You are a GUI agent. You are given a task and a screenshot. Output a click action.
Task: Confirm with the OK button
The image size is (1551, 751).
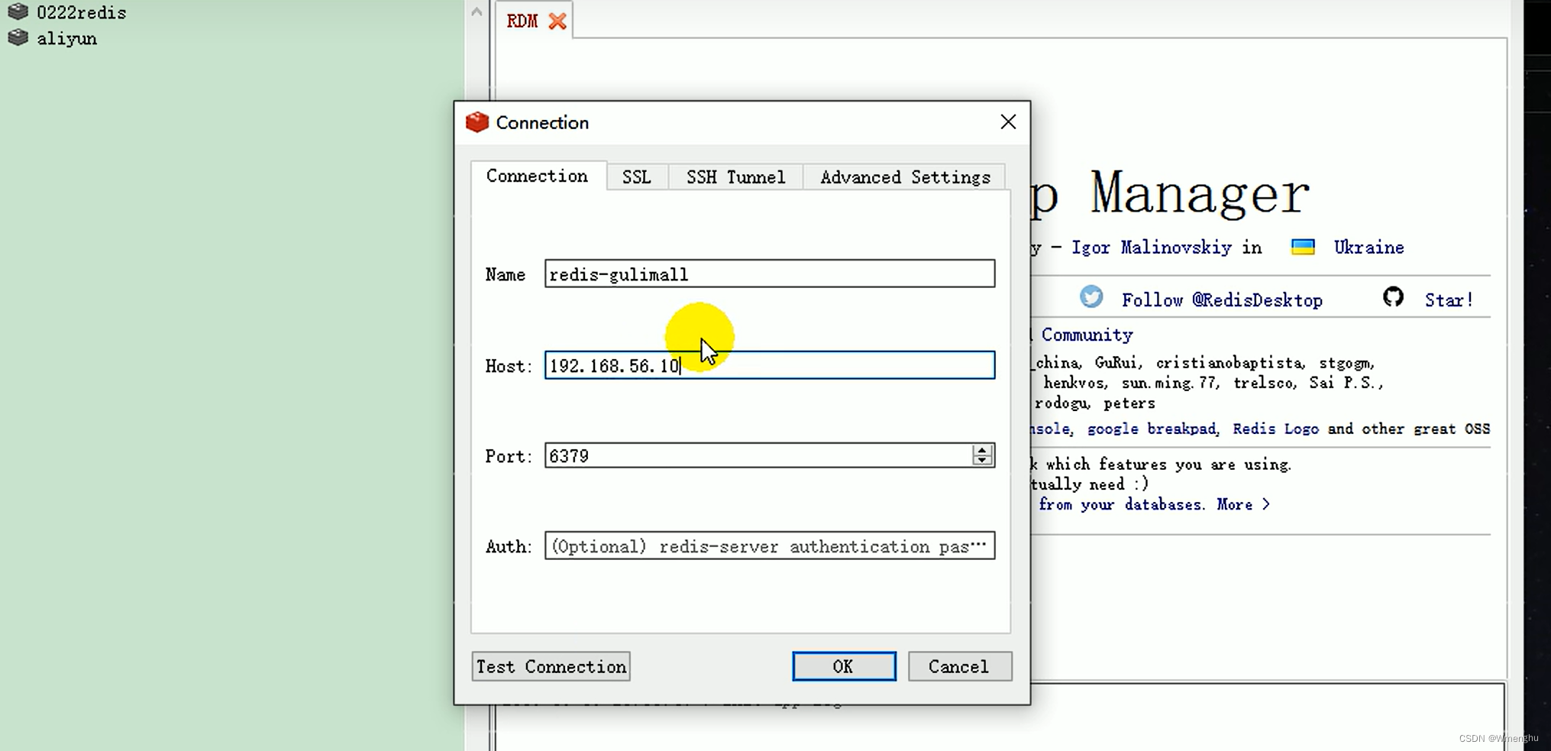coord(844,666)
